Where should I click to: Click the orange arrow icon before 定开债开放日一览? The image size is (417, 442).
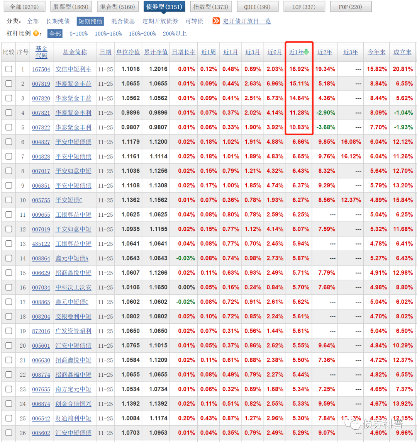216,21
